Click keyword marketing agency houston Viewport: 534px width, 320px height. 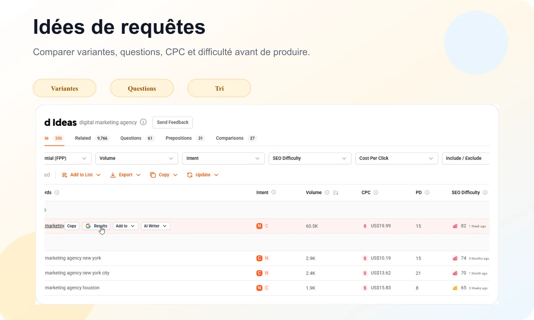pyautogui.click(x=72, y=288)
